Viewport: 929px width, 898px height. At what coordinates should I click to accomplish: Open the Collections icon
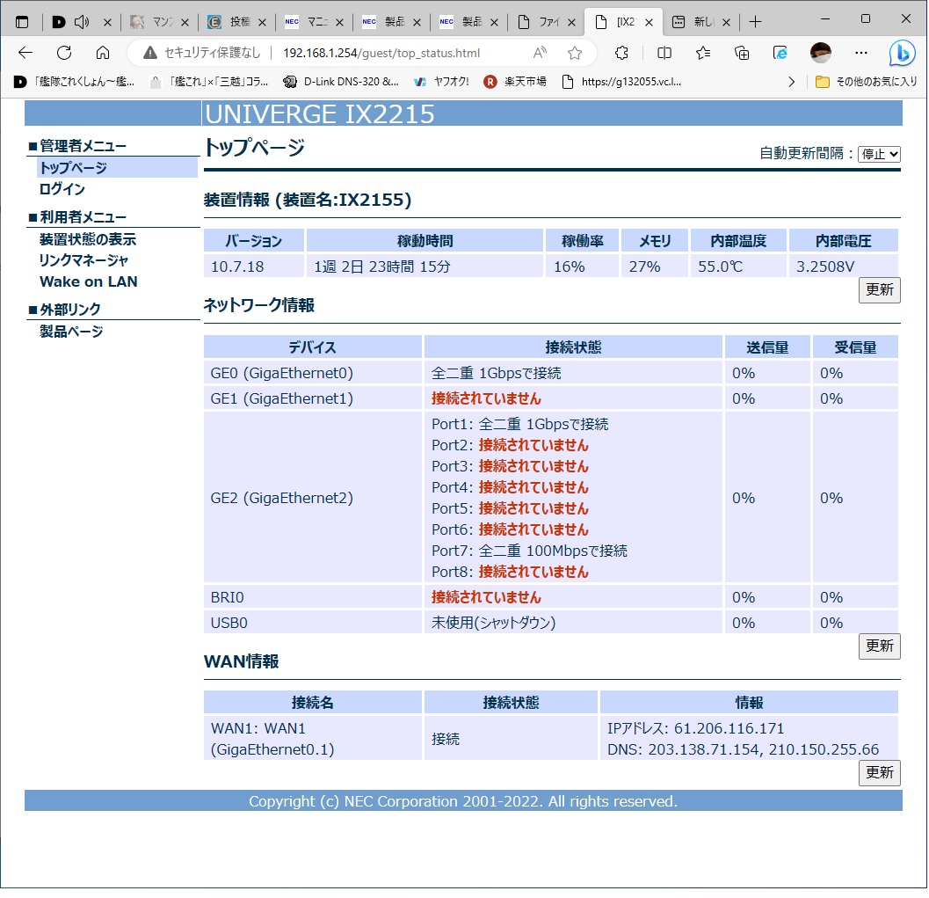click(742, 53)
